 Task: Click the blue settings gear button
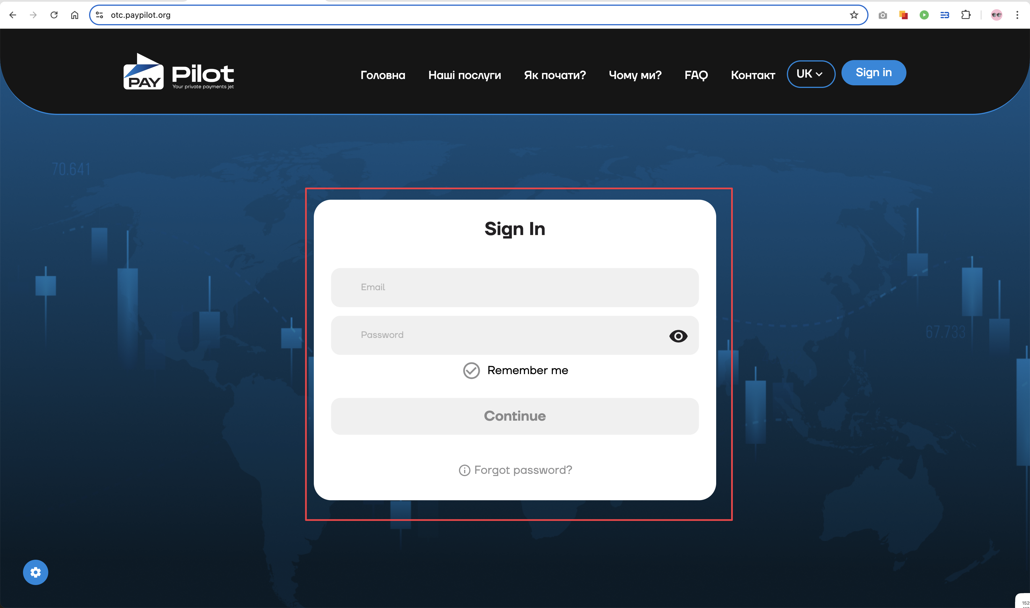[x=36, y=572]
